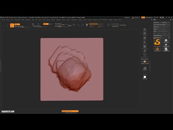173x130 pixels.
Task: Enable Zsub sculpt mode
Action: tap(50, 24)
